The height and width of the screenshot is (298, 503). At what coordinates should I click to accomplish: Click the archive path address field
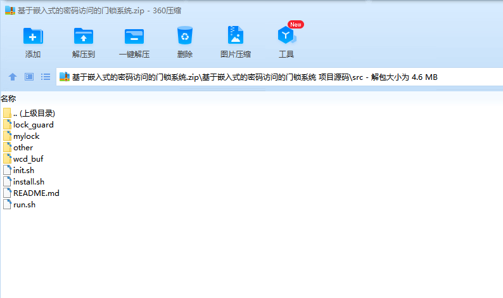coord(279,77)
